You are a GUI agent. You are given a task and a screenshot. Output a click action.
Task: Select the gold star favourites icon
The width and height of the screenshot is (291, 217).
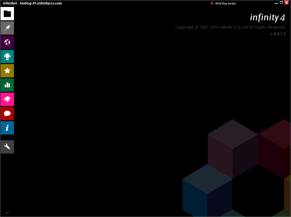pyautogui.click(x=7, y=71)
